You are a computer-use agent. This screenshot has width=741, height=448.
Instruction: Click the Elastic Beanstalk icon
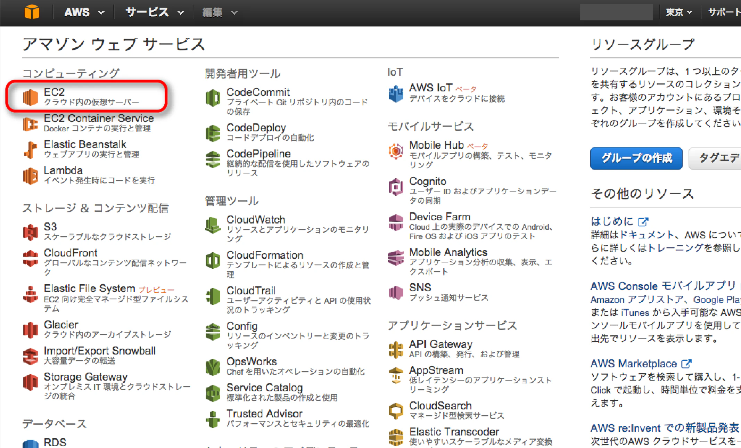point(30,150)
